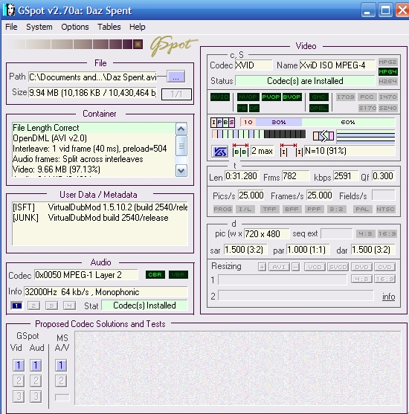Image resolution: width=409 pixels, height=414 pixels.
Task: Click the file Path field
Action: coord(92,77)
